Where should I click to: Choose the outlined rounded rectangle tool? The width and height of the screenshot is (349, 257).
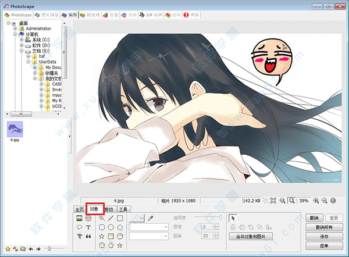click(x=102, y=227)
